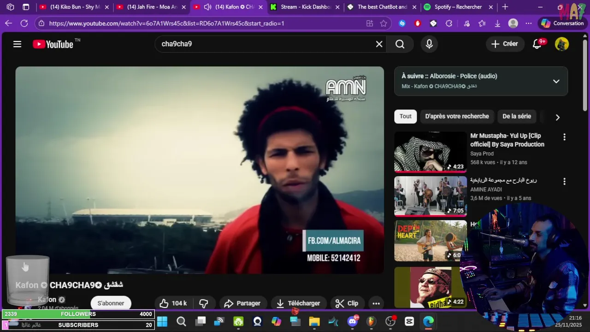The image size is (590, 332).
Task: Download the video with Télécharger
Action: pos(298,303)
